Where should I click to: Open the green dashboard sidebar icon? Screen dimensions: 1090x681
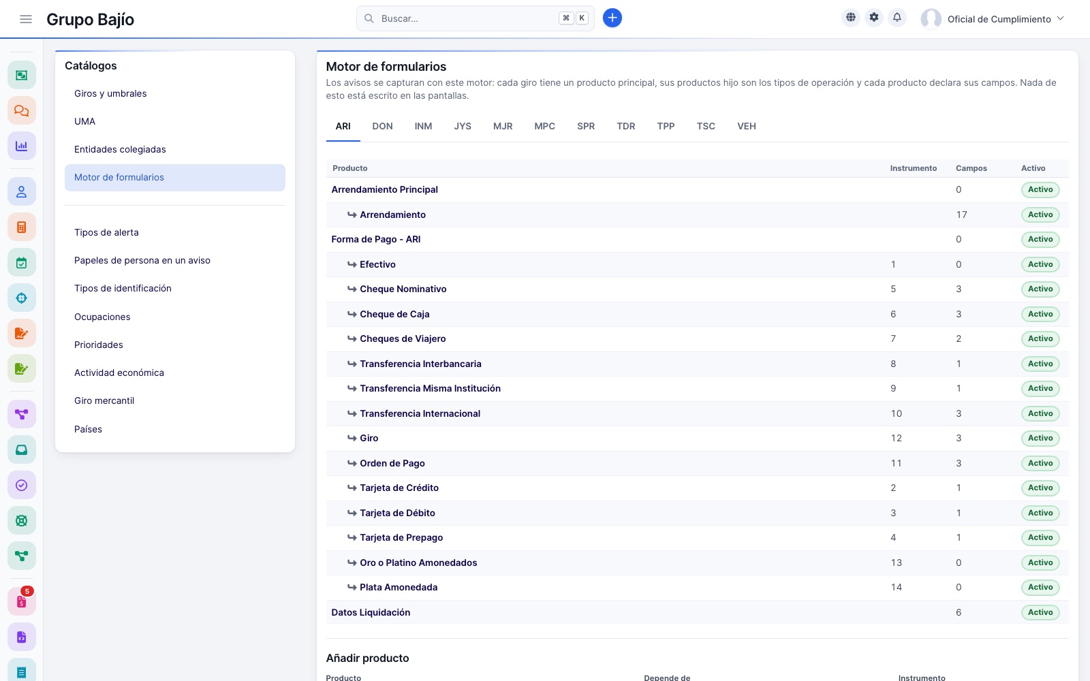coord(22,75)
